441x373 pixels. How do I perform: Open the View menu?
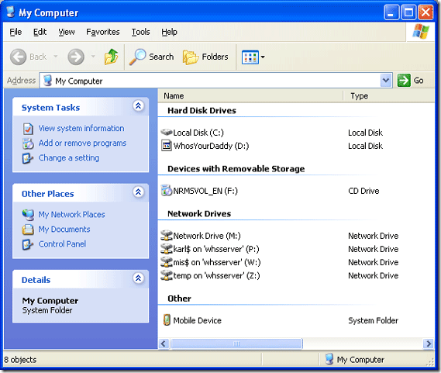coord(67,32)
